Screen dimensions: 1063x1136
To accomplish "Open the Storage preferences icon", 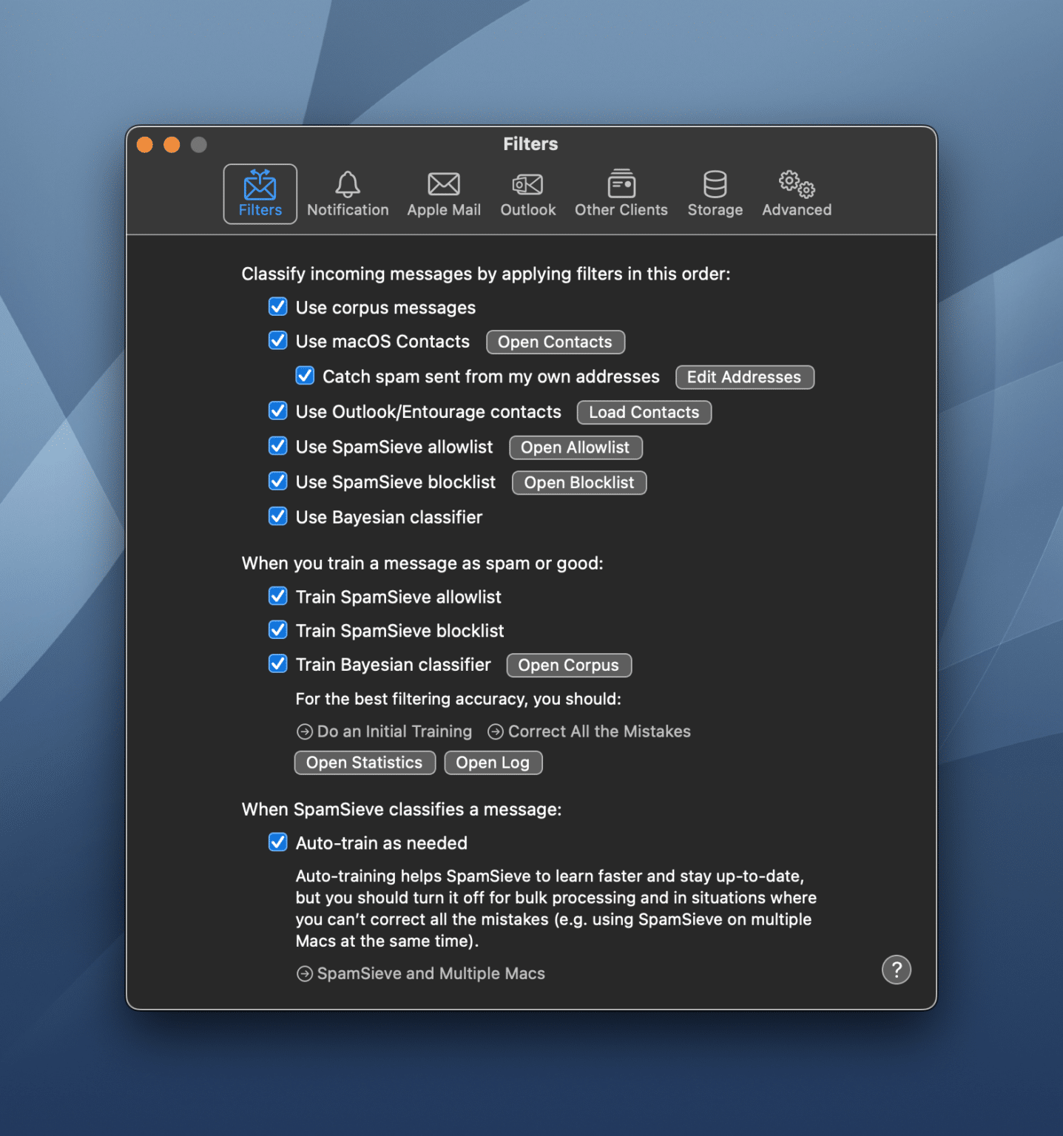I will point(715,193).
